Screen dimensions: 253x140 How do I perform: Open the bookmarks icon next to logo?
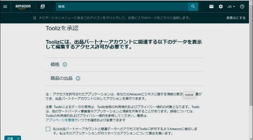[43, 6]
